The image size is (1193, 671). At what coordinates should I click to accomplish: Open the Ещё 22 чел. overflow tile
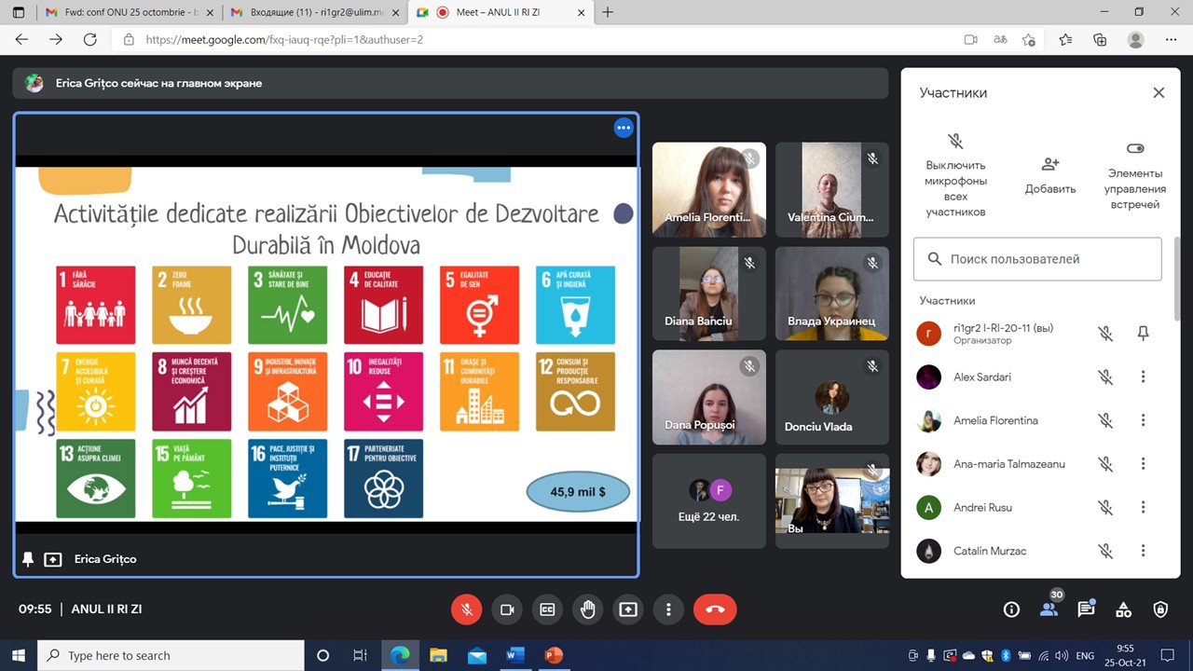point(709,501)
